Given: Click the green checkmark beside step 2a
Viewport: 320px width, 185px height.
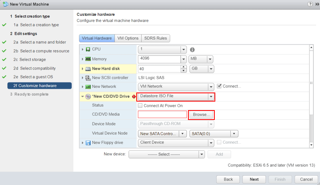Looking at the screenshot, I should click(x=4, y=42).
